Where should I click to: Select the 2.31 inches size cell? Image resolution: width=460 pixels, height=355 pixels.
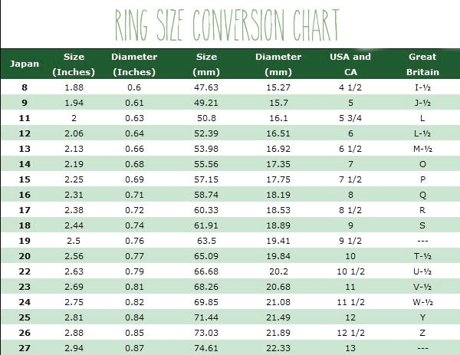pos(74,195)
